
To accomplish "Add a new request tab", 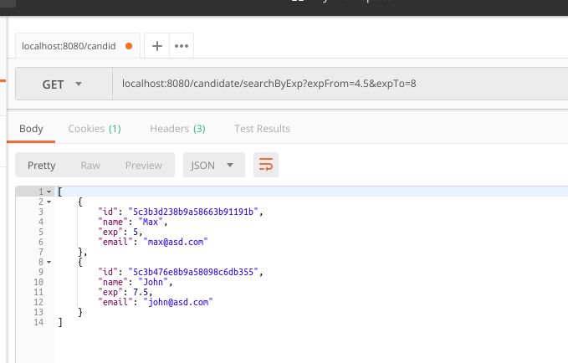I will click(157, 46).
